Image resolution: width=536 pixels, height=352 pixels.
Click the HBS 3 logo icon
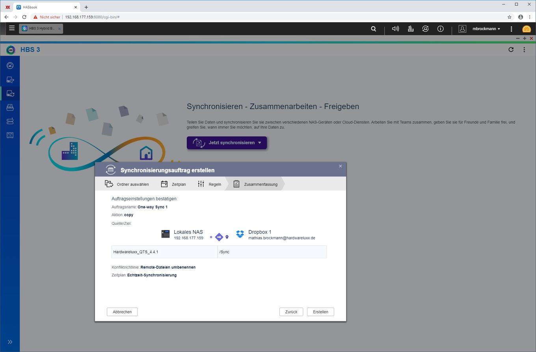[11, 50]
